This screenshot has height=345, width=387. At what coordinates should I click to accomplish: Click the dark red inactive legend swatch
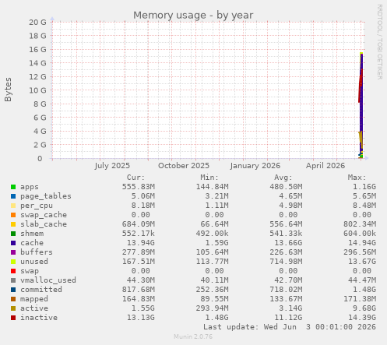coord(13,318)
